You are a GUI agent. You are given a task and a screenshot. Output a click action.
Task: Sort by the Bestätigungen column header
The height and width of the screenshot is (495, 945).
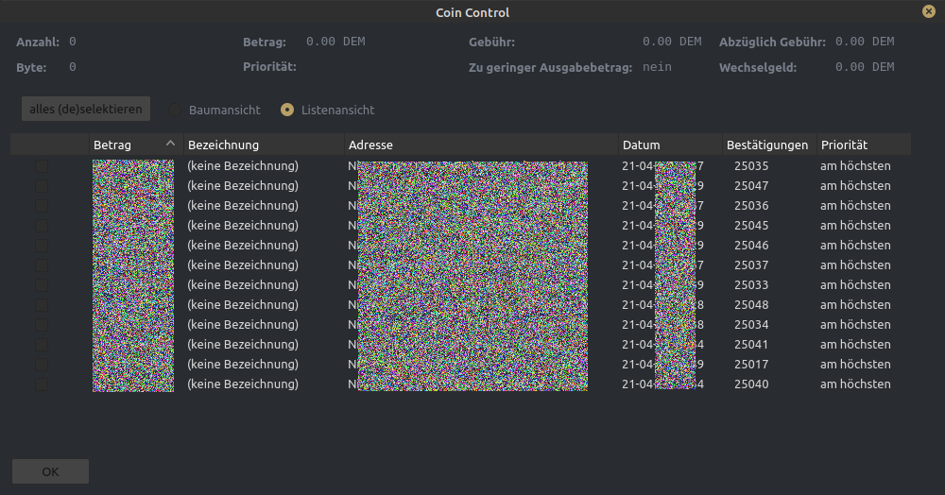(767, 145)
